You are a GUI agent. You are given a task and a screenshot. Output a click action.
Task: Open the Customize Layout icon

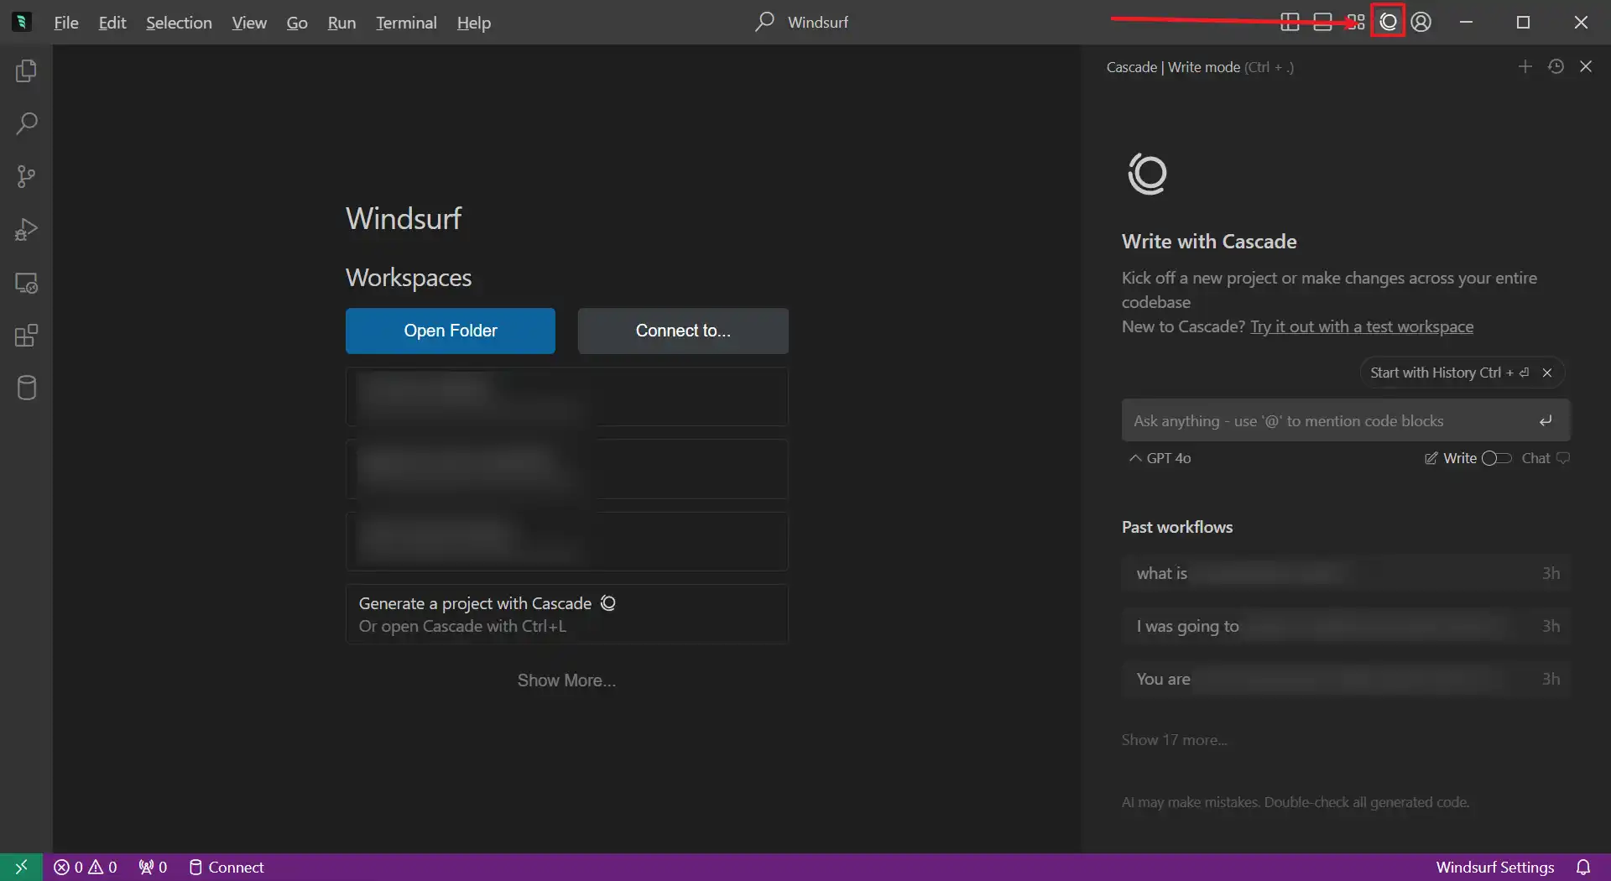coord(1355,23)
